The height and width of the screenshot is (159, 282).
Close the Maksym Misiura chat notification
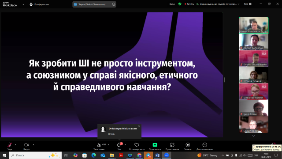point(139,126)
